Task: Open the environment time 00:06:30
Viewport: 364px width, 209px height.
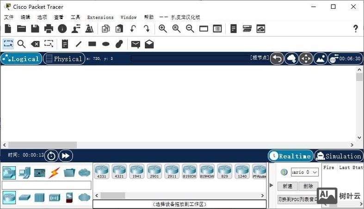Action: click(x=345, y=58)
